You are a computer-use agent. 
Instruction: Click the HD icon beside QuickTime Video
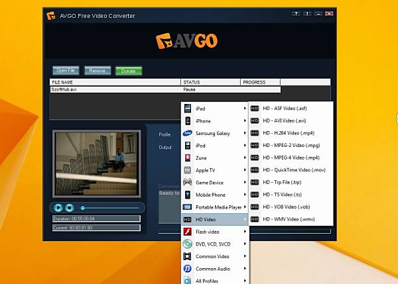pyautogui.click(x=255, y=169)
